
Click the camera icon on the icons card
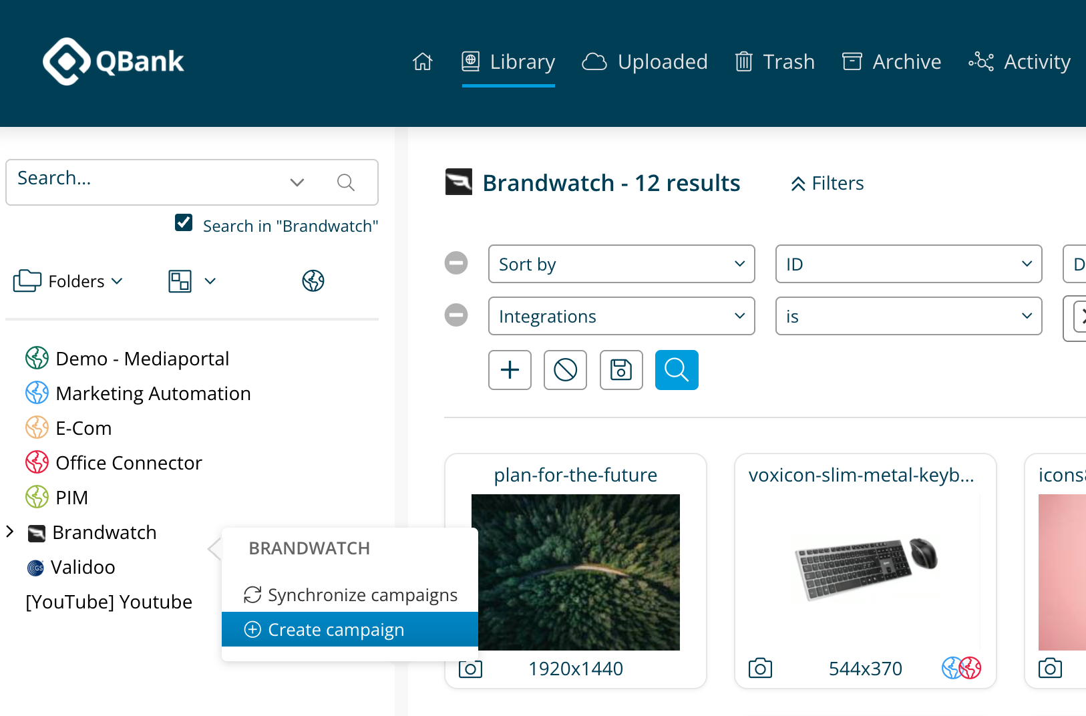(1050, 668)
